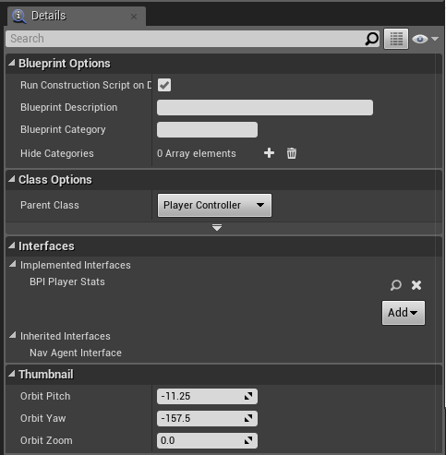This screenshot has width=446, height=455.
Task: Browse to BPI Player Stats interface magnifier
Action: (396, 285)
